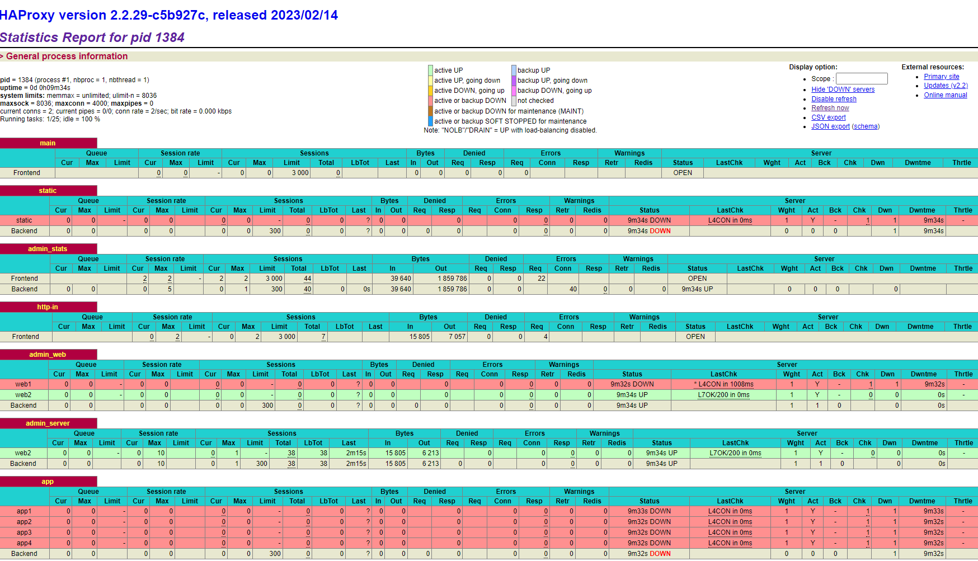
Task: Click L4CON in 0ms for app1
Action: click(730, 511)
